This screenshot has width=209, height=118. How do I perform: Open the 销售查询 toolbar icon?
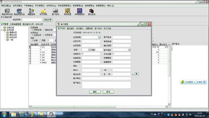point(31,12)
